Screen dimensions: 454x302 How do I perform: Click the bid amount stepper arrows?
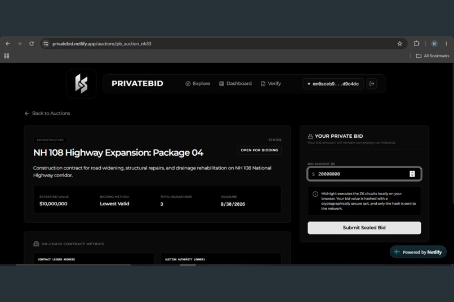pos(412,174)
